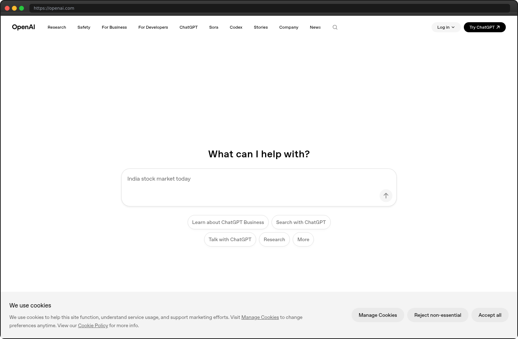Image resolution: width=518 pixels, height=339 pixels.
Task: Click the OpenAI logo
Action: (23, 27)
